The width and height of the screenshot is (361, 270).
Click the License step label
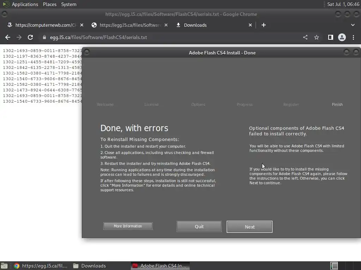coord(152,104)
